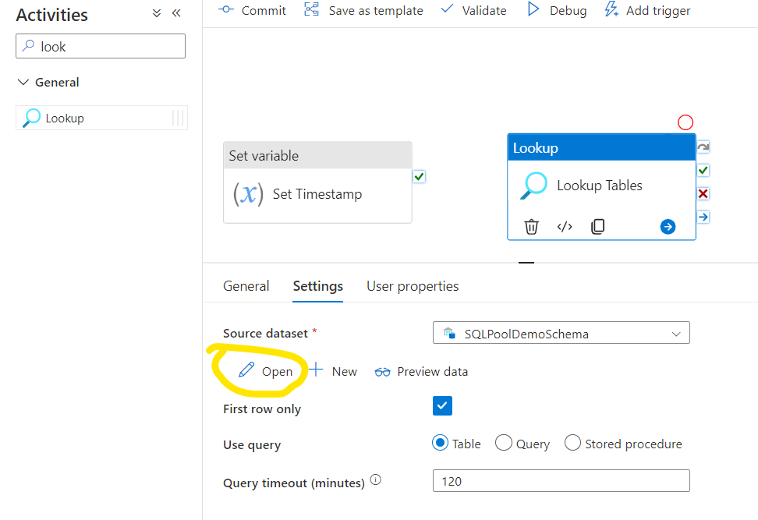
Task: Select the Query radio option
Action: (504, 444)
